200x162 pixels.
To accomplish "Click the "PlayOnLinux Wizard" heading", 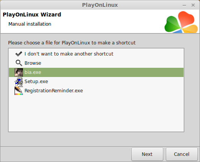I will [32, 15].
